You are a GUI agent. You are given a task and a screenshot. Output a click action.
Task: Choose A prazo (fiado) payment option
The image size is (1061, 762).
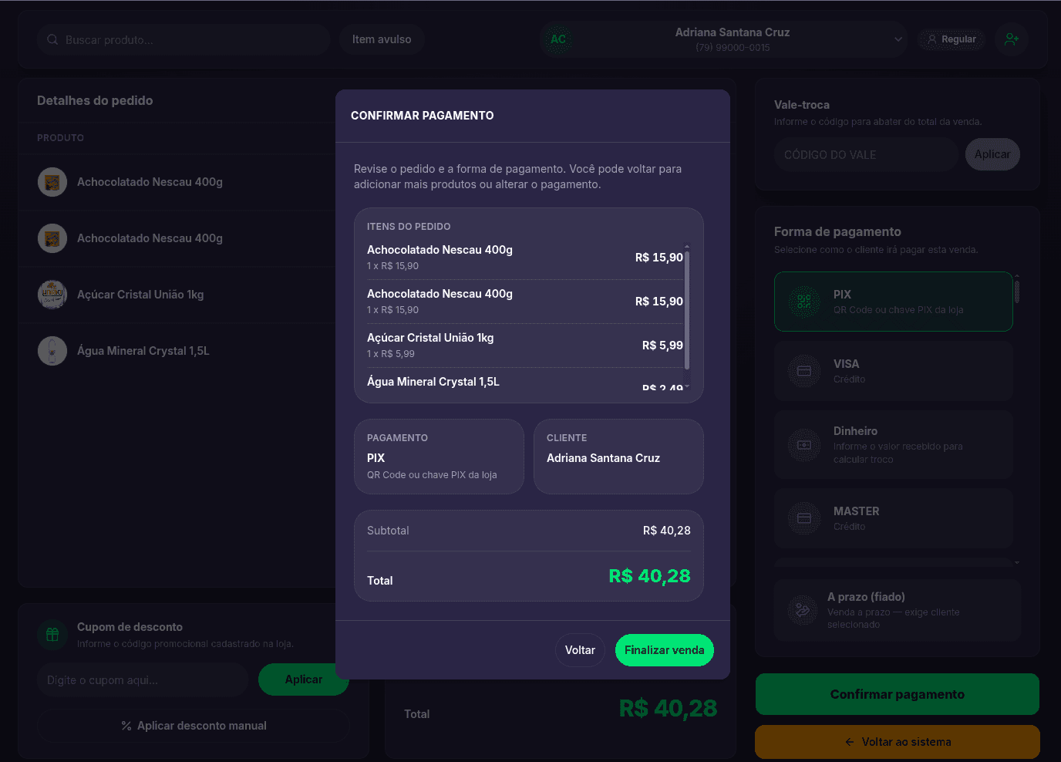(898, 610)
